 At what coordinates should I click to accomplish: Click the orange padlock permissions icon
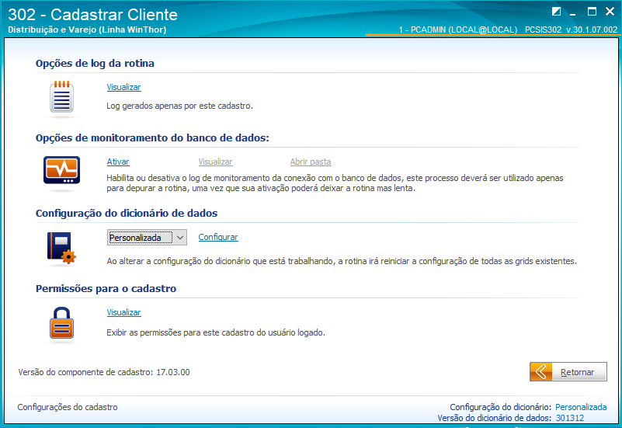pos(61,322)
